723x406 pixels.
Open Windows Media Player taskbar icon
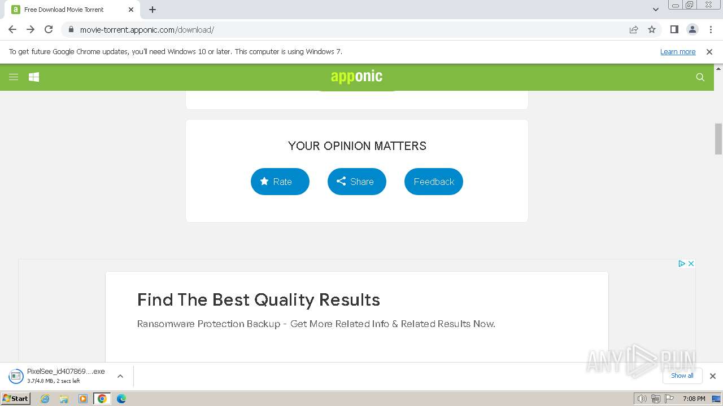click(83, 399)
